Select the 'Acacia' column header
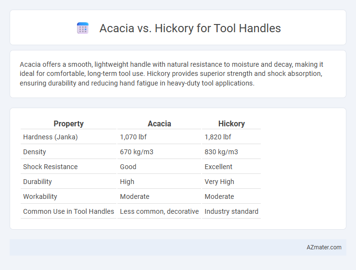The width and height of the screenshot is (356, 270). coord(159,124)
